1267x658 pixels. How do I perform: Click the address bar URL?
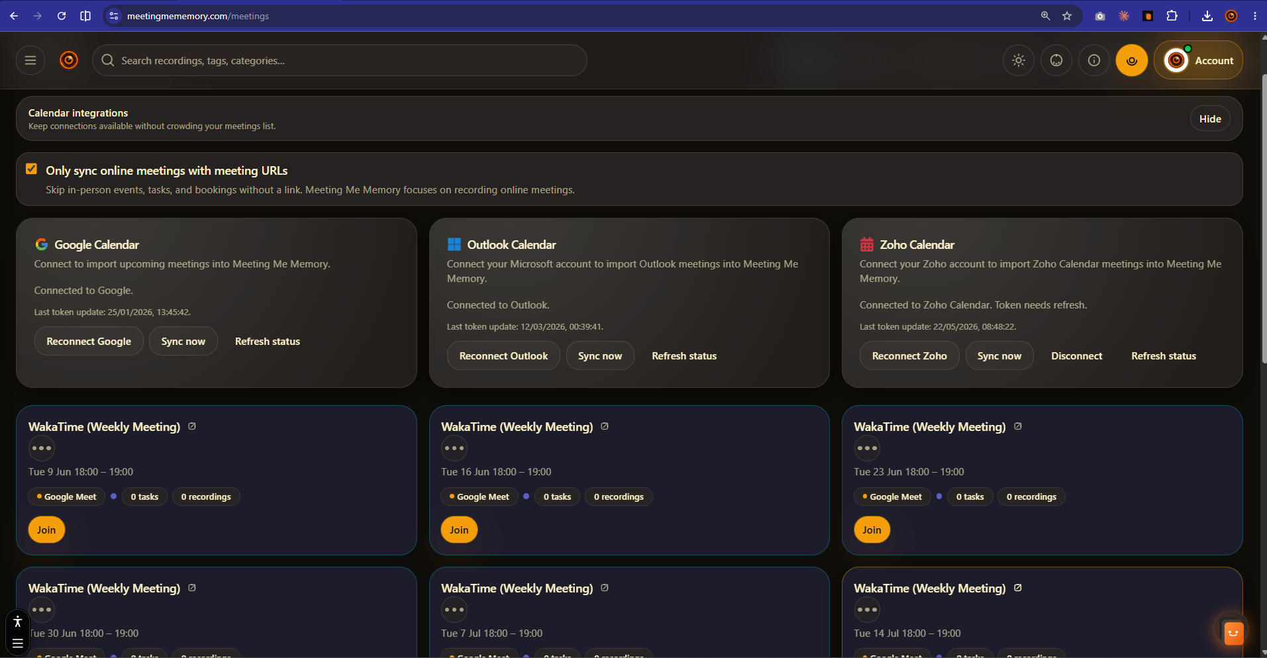coord(197,16)
